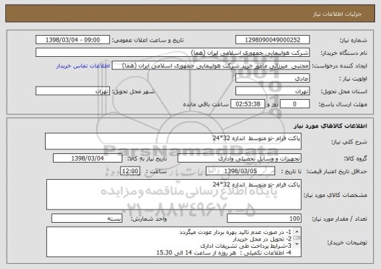Click the scroll-up arrow in buyer notes

(297, 231)
